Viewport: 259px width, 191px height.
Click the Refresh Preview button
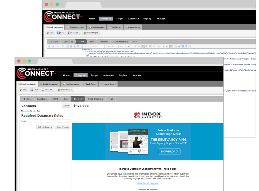(45, 127)
